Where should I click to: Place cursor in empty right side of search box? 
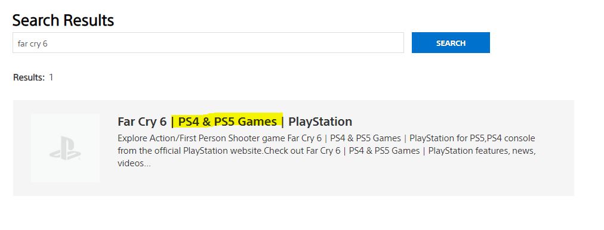(x=270, y=43)
